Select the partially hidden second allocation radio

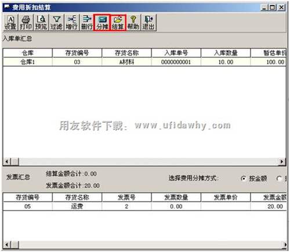(x=279, y=178)
